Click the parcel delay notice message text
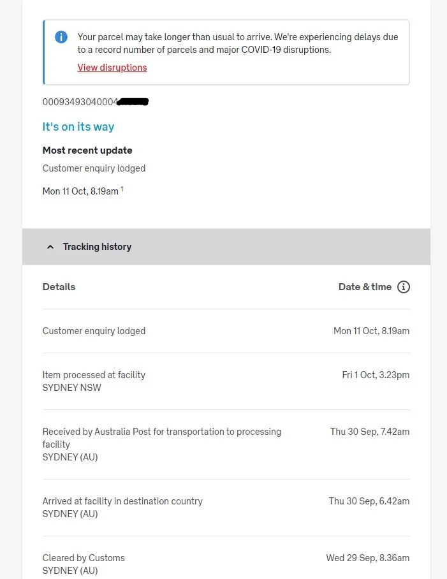Viewport: 447px width, 579px height. click(x=237, y=43)
